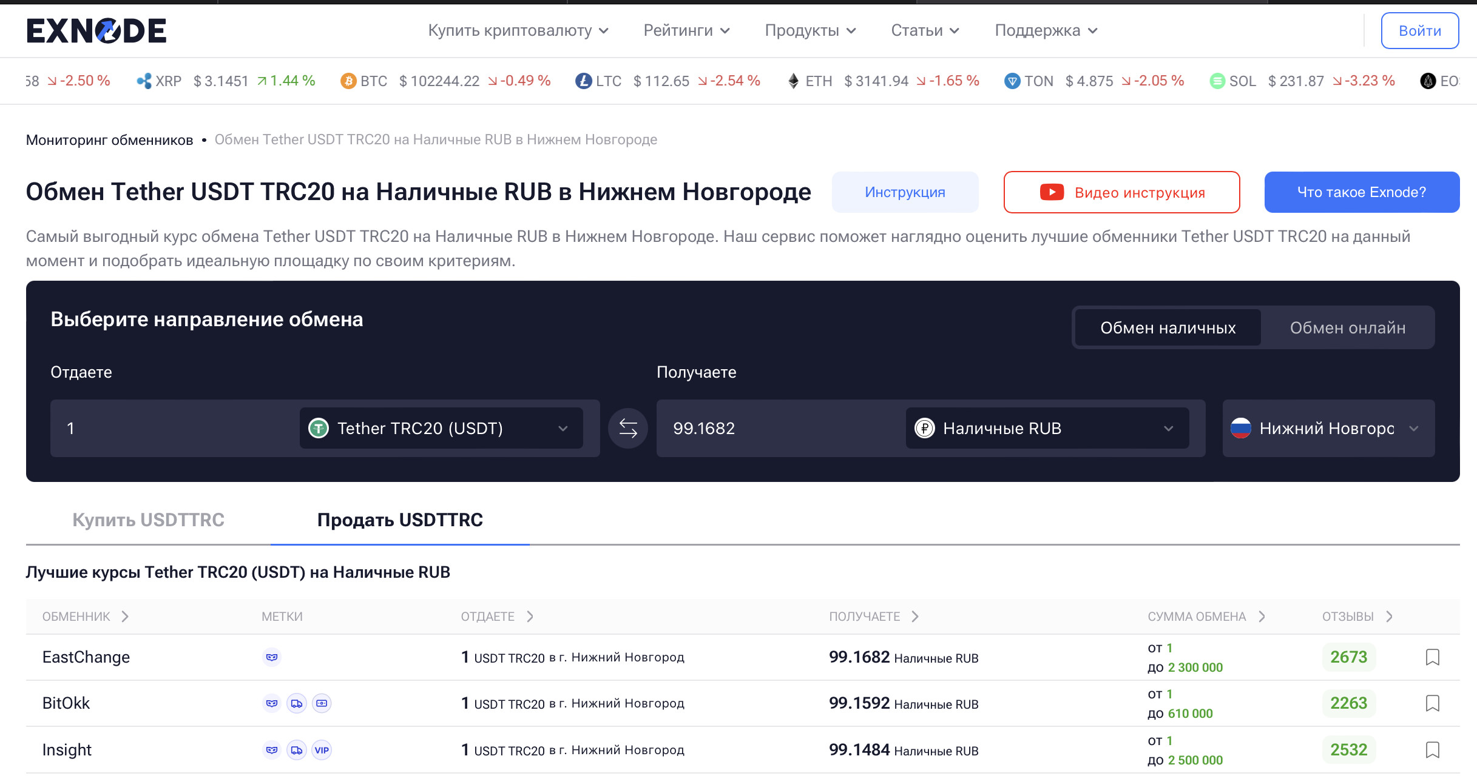This screenshot has height=776, width=1477.
Task: Open the Видео инструкция button
Action: click(x=1121, y=192)
